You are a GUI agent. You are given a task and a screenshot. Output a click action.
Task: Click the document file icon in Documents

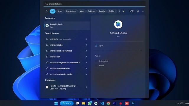tap(47, 87)
